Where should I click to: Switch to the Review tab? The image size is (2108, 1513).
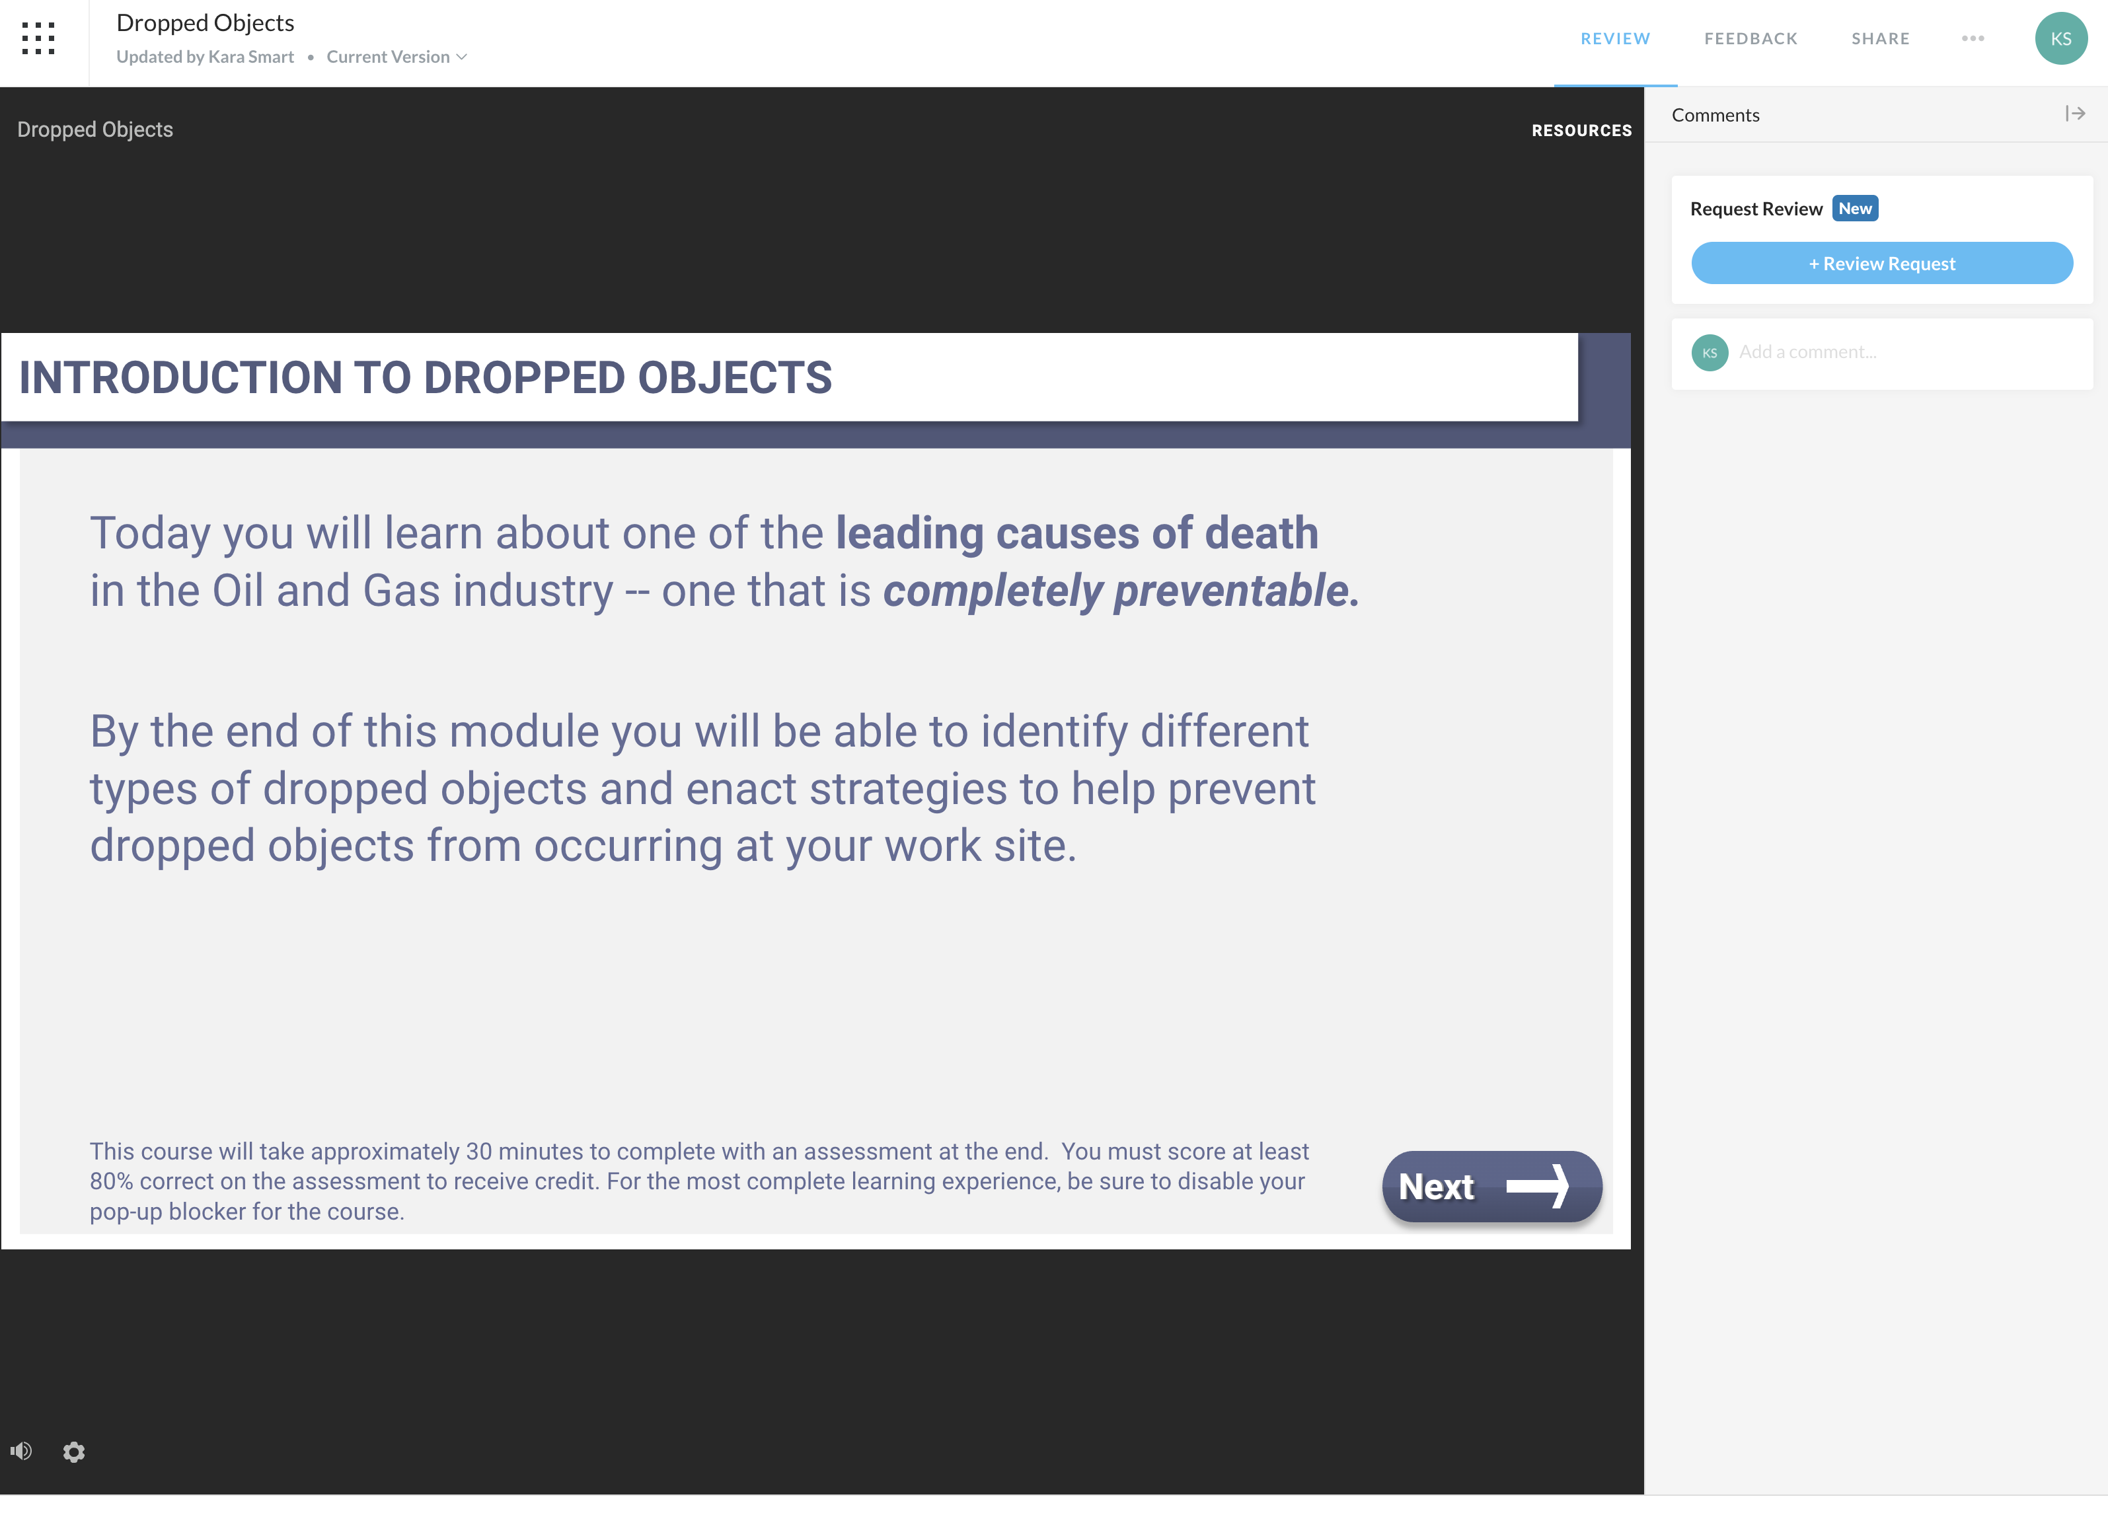point(1616,39)
